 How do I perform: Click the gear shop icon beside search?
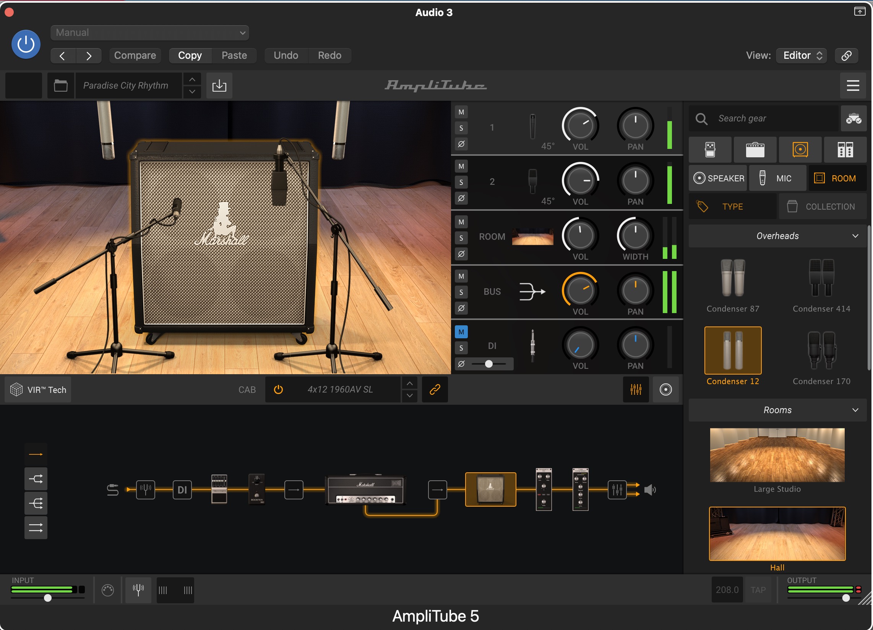(854, 118)
